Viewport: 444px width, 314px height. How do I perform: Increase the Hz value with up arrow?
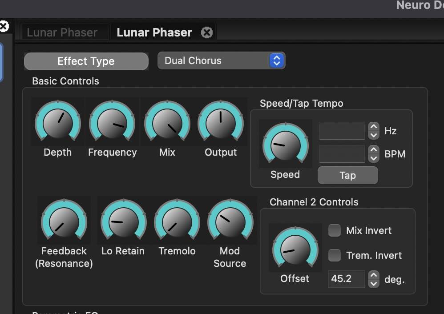pos(374,126)
